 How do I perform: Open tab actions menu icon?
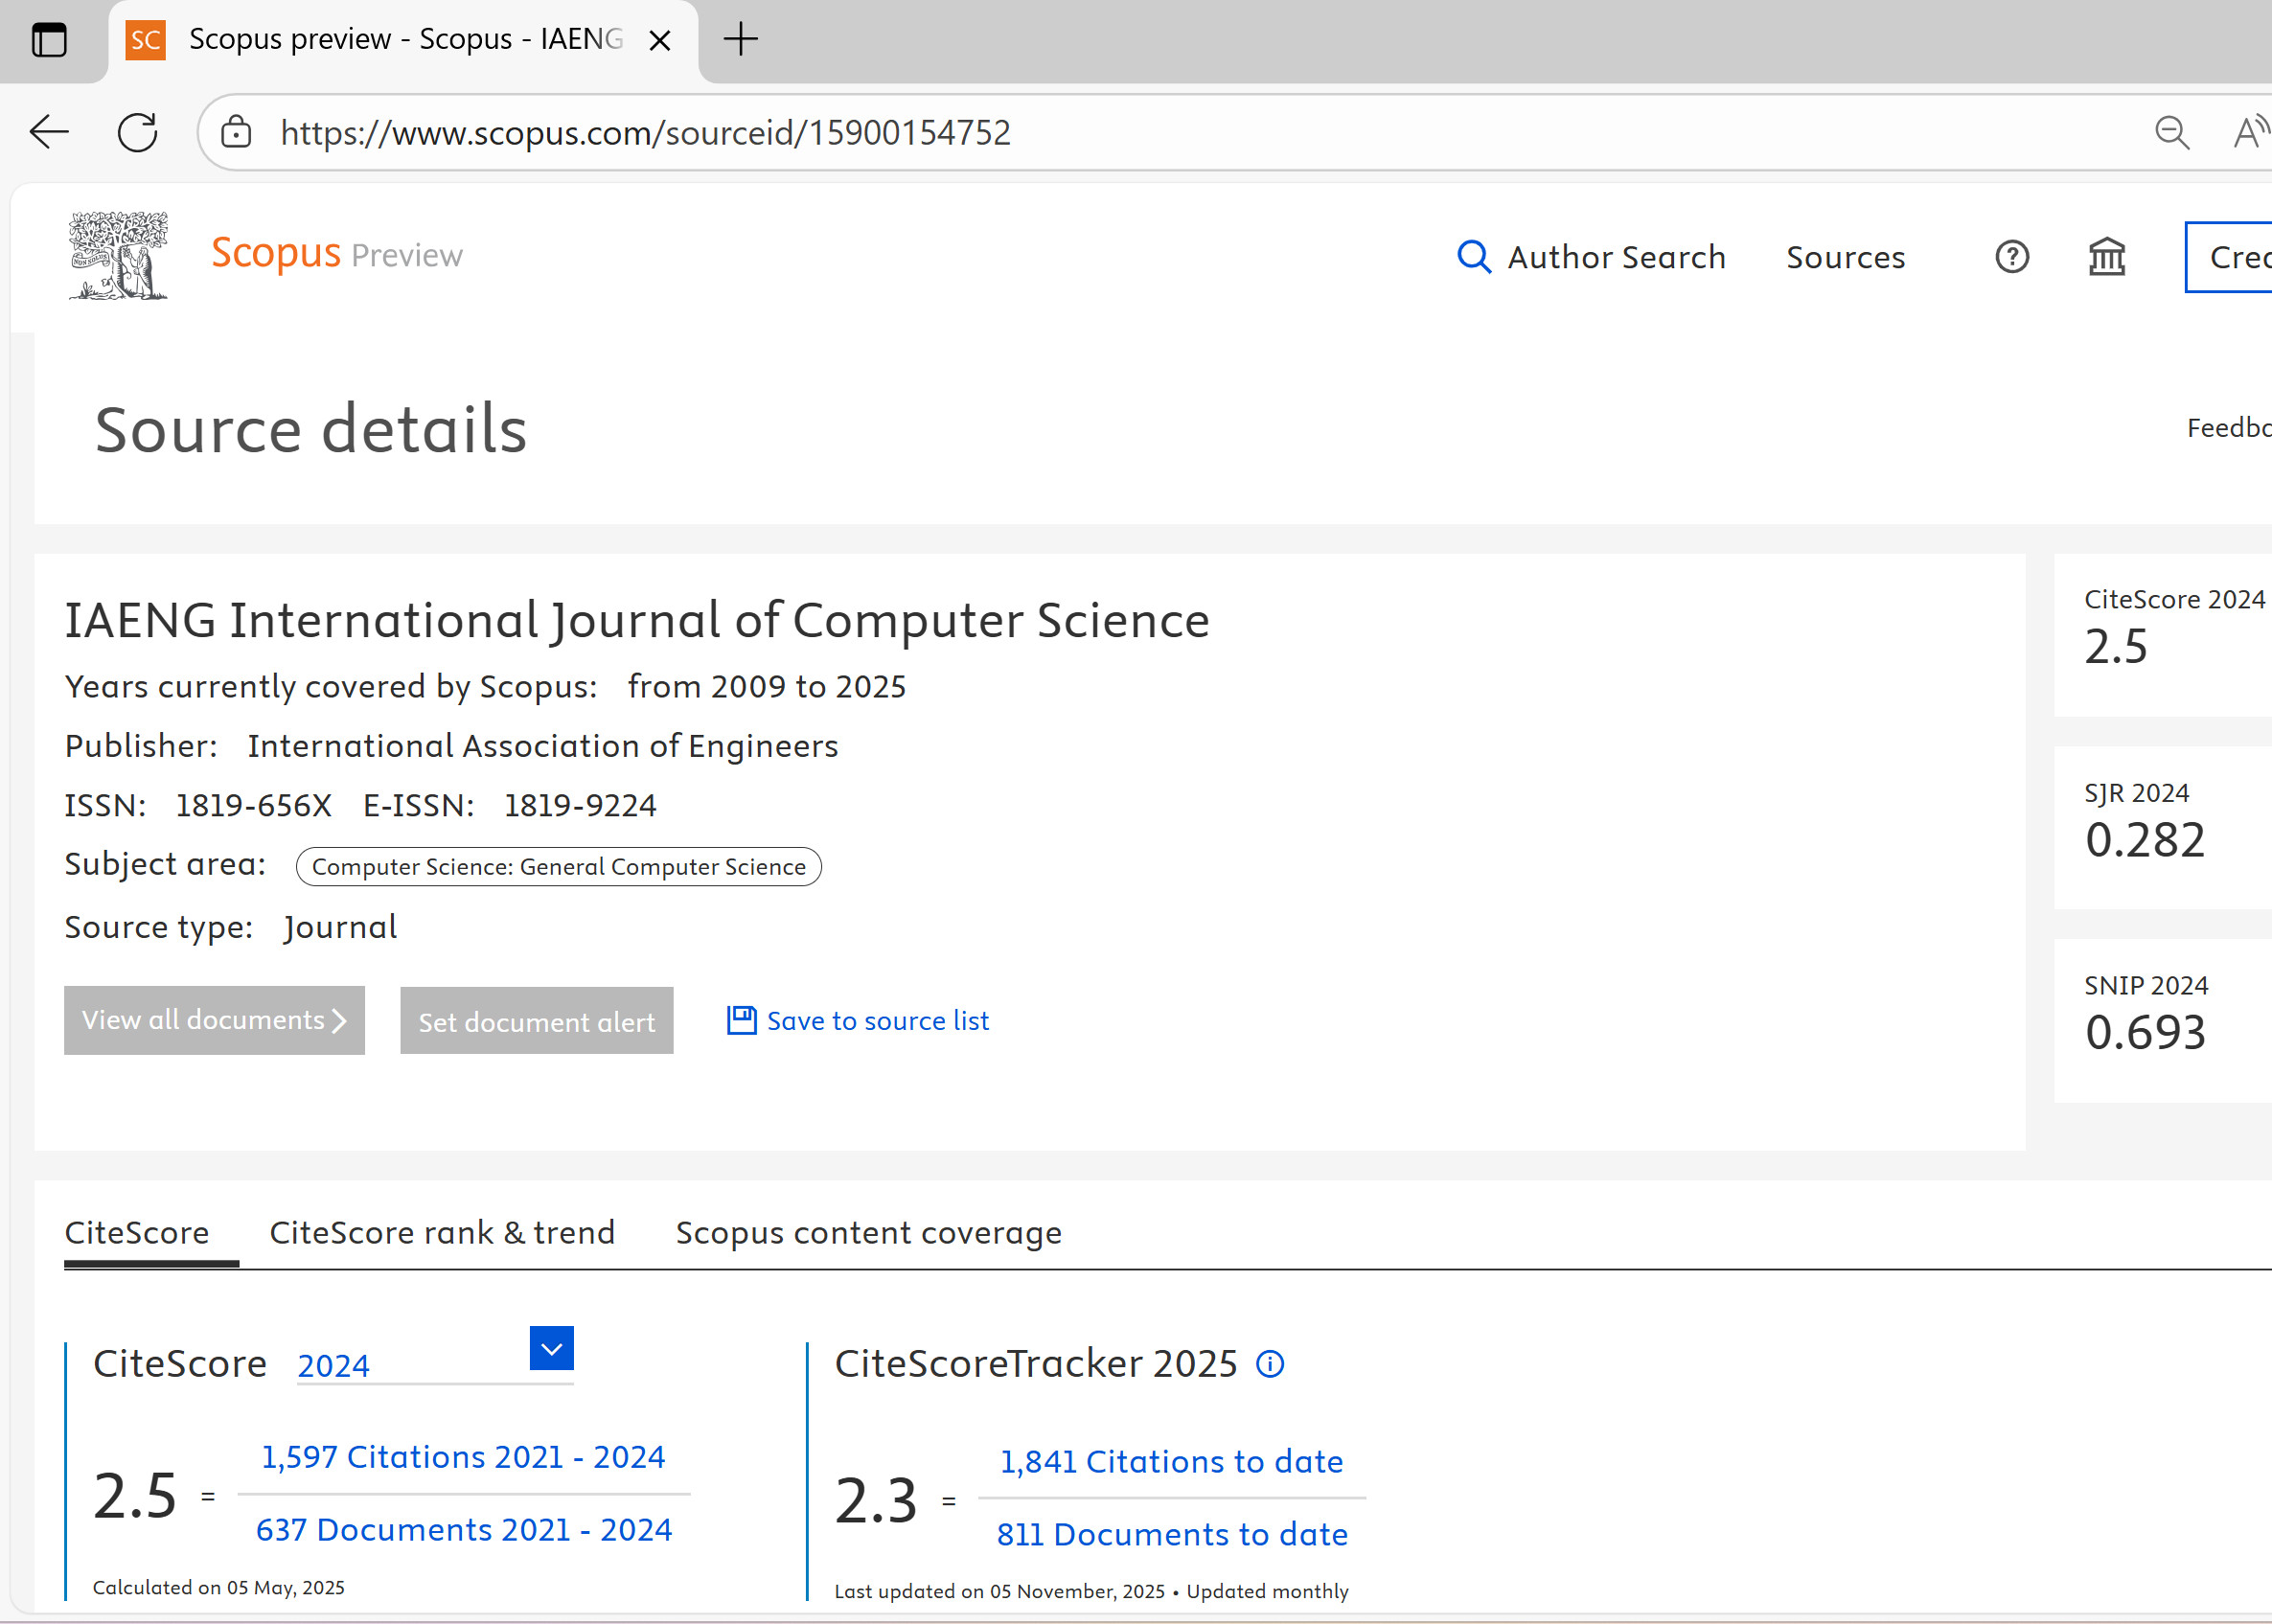49,40
